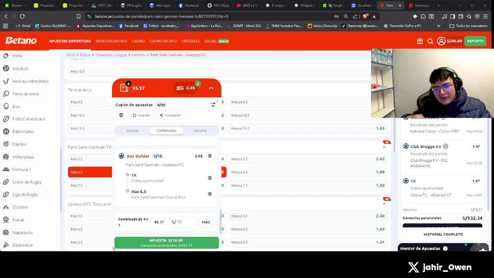Click the MÁX stake button
Viewport: 494px width, 278px height.
tap(206, 222)
